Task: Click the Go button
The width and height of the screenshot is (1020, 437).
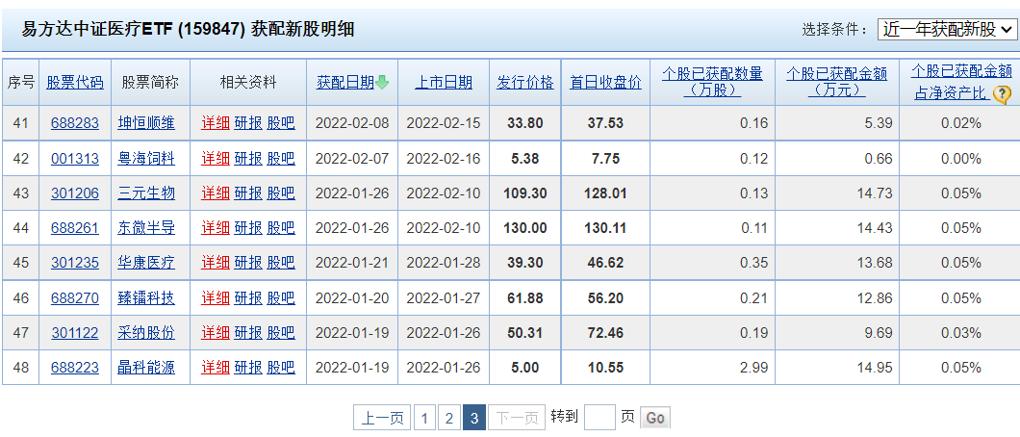Action: pos(655,418)
